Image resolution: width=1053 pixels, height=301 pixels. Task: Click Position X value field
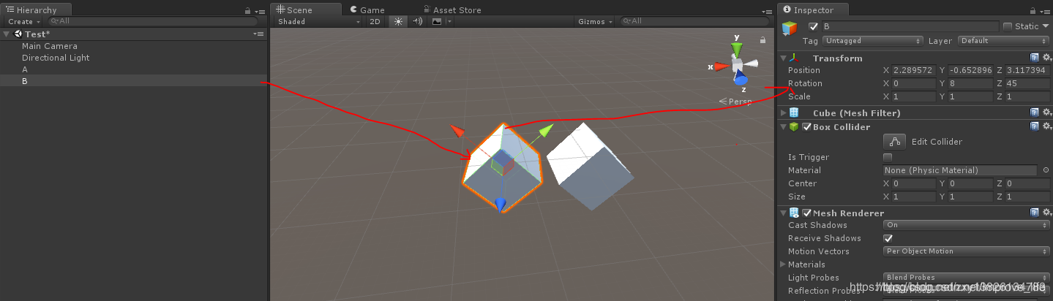point(914,70)
